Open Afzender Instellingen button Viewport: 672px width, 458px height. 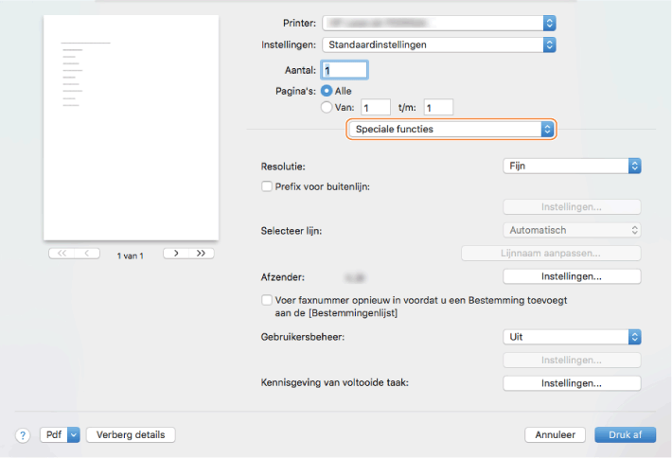[572, 276]
